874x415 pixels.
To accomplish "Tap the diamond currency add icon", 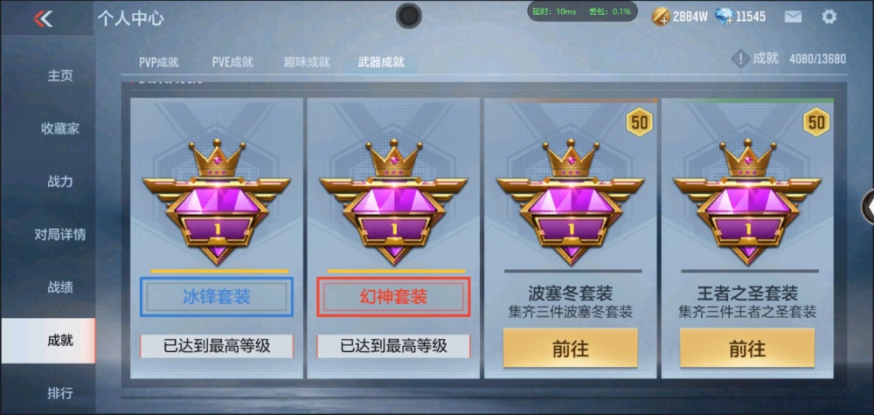I will (x=723, y=17).
